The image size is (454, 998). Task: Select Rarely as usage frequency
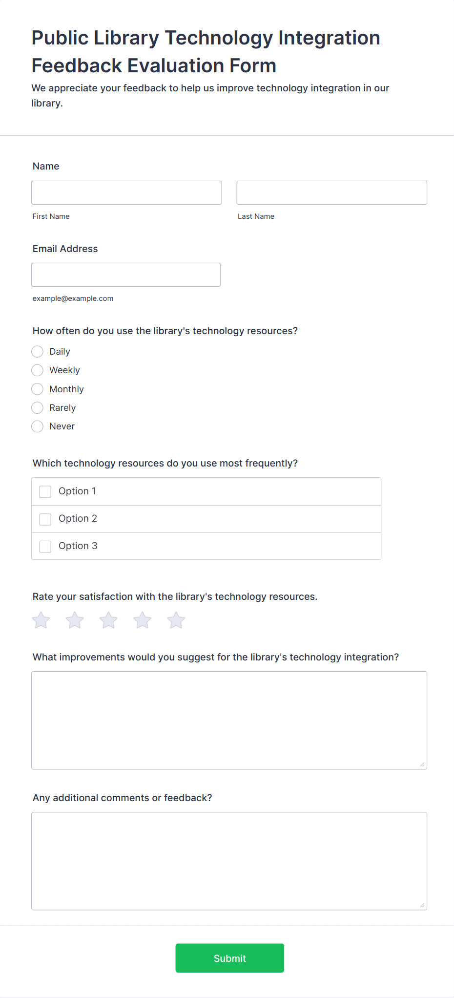click(x=38, y=408)
